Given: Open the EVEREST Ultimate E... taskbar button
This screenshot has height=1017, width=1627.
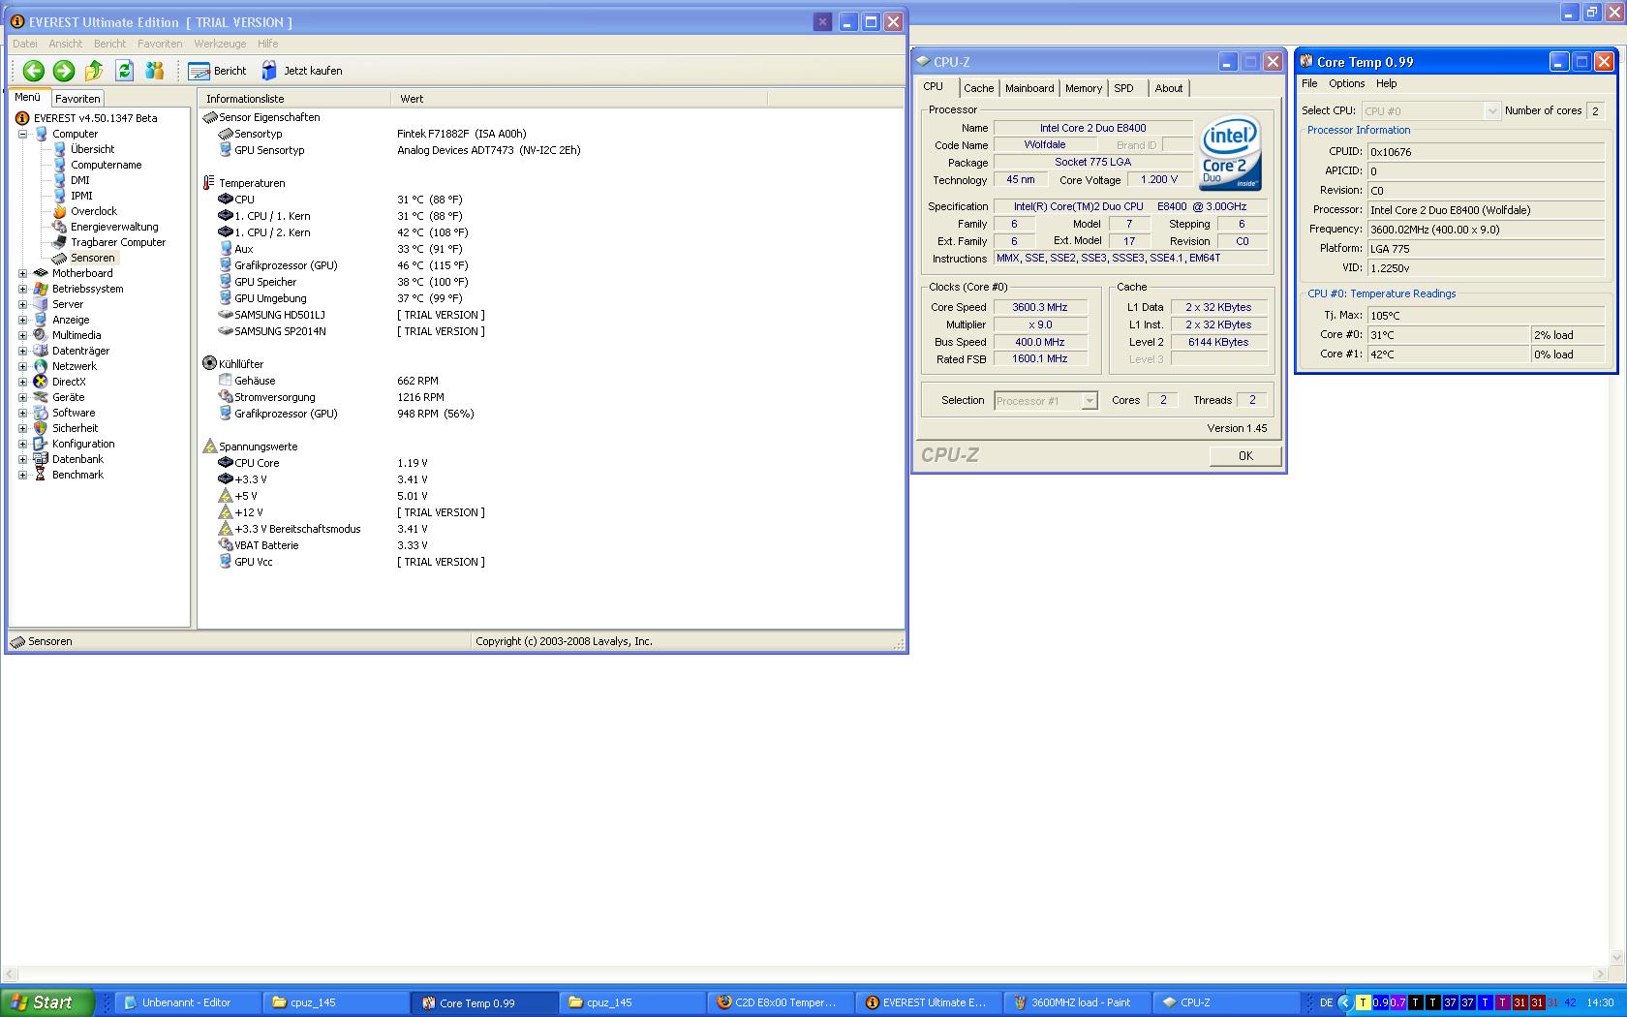Looking at the screenshot, I should (931, 1002).
